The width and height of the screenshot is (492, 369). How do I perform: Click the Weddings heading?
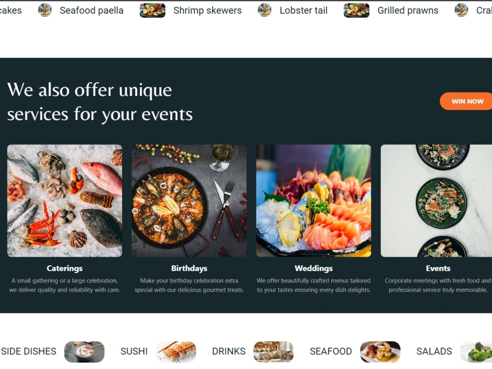click(x=313, y=268)
